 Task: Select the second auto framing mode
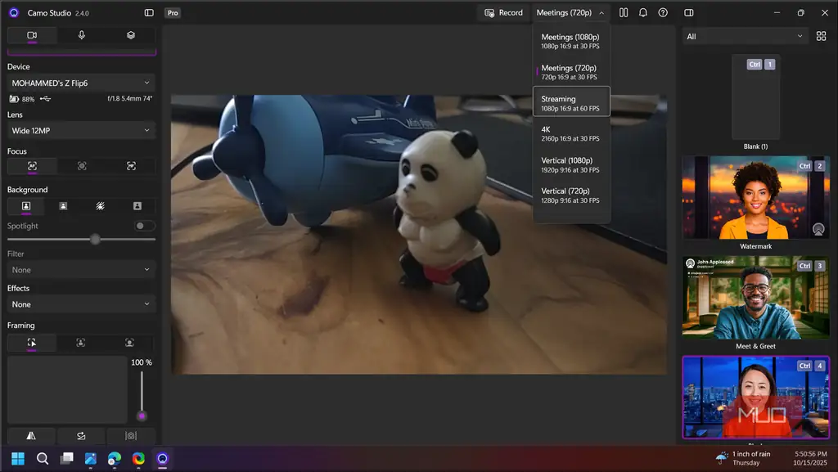[x=81, y=343]
